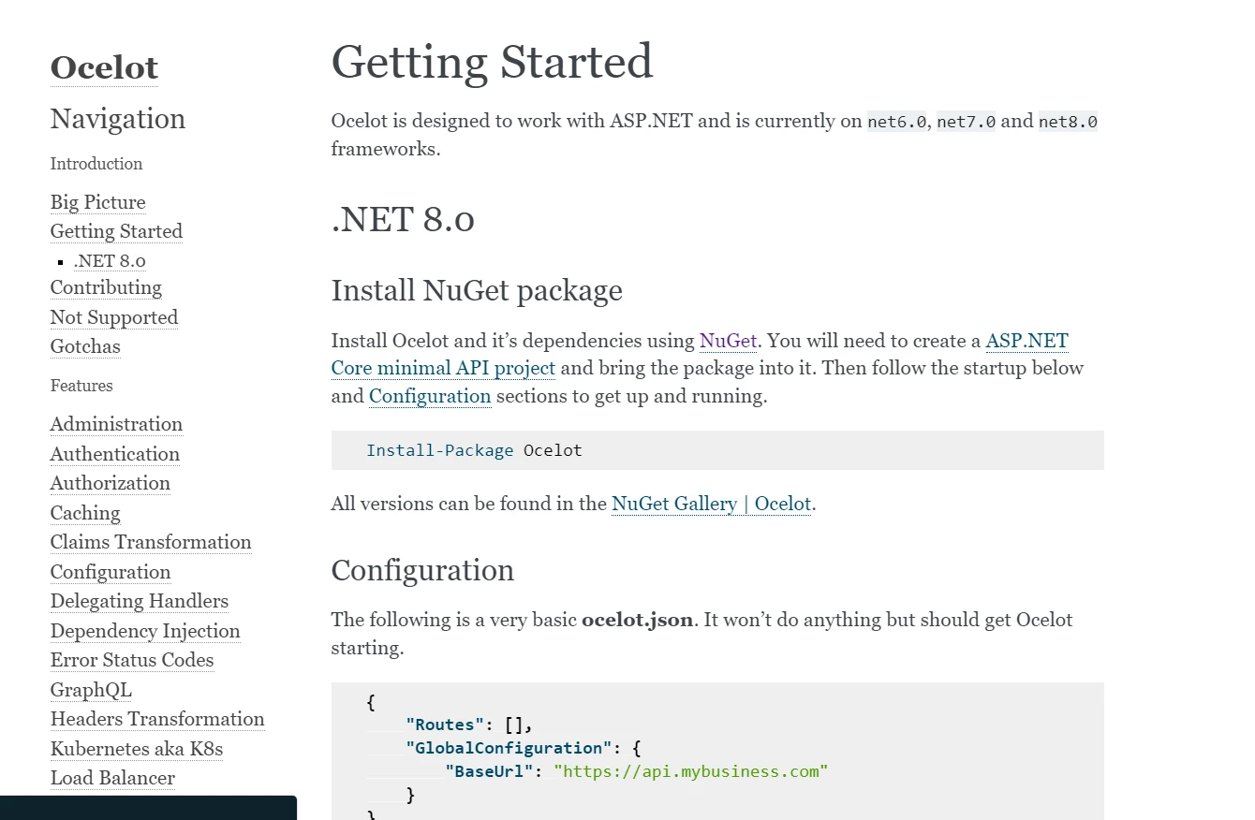
Task: Open the Ocelot home title link
Action: pyautogui.click(x=104, y=67)
